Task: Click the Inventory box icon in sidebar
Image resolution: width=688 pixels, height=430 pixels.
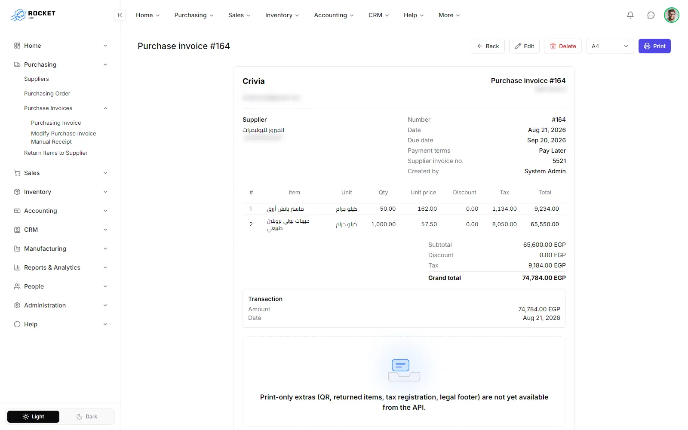Action: (x=17, y=192)
